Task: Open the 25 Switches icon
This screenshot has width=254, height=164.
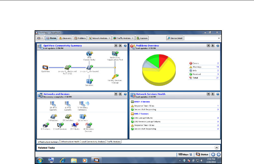Action: (68, 116)
